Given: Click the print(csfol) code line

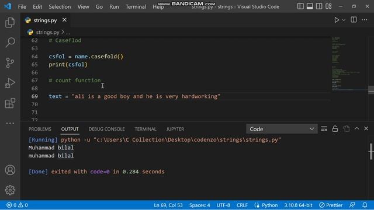Looking at the screenshot, I should [x=68, y=65].
